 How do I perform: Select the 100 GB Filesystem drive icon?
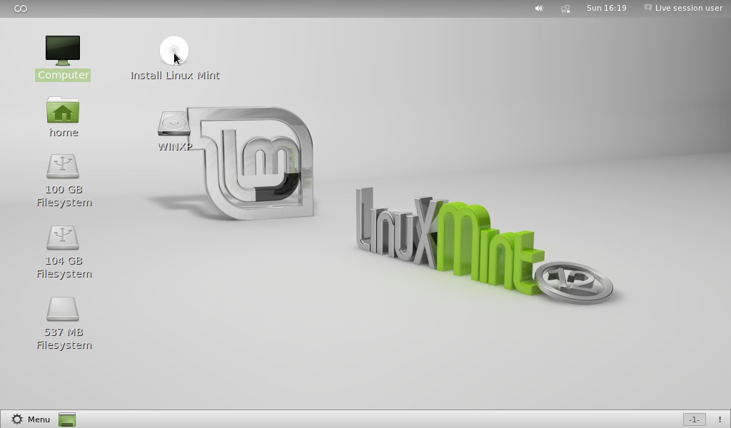pyautogui.click(x=63, y=166)
